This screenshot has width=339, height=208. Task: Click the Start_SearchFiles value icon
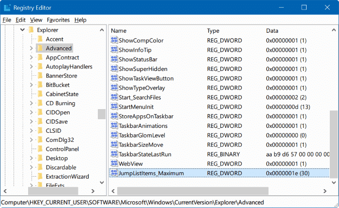click(114, 97)
